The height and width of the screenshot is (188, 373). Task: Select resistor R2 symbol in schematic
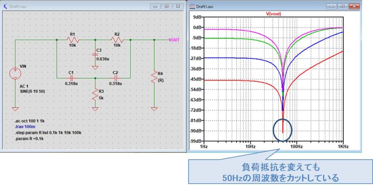coord(117,40)
